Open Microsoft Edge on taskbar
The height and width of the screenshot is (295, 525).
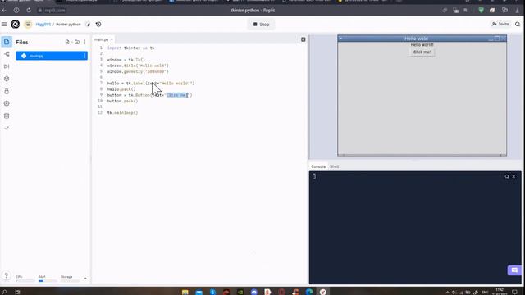click(x=309, y=292)
